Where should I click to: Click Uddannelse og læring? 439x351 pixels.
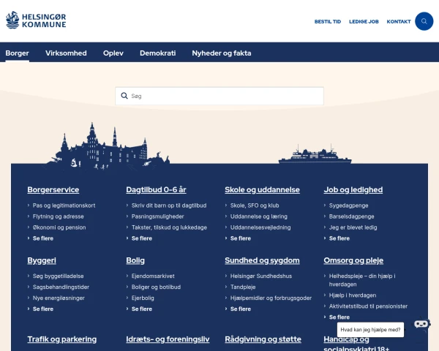(259, 216)
